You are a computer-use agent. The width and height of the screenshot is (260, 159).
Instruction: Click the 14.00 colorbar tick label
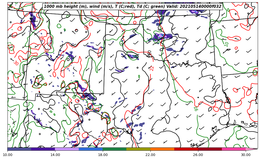click(x=55, y=155)
